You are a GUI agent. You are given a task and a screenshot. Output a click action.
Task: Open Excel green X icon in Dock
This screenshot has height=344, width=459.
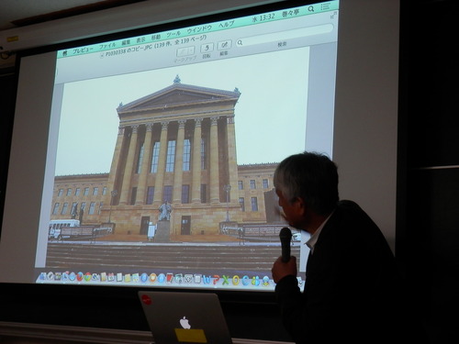(x=226, y=281)
